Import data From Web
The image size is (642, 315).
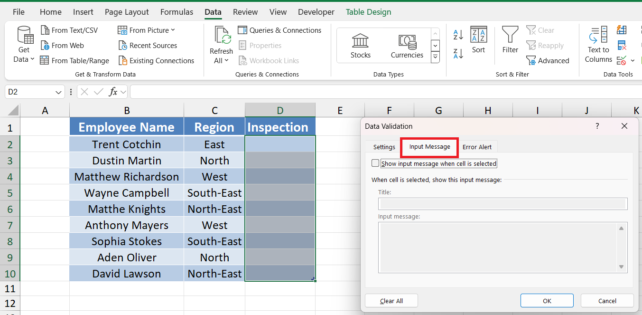point(62,46)
